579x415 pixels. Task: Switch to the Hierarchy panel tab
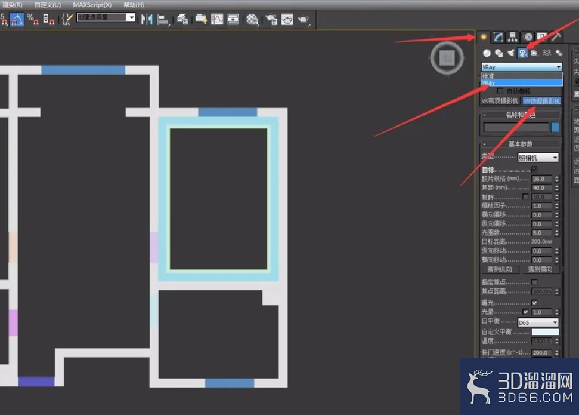pos(513,37)
